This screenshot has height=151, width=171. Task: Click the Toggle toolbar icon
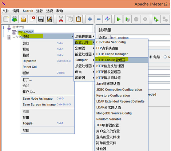[107, 19]
